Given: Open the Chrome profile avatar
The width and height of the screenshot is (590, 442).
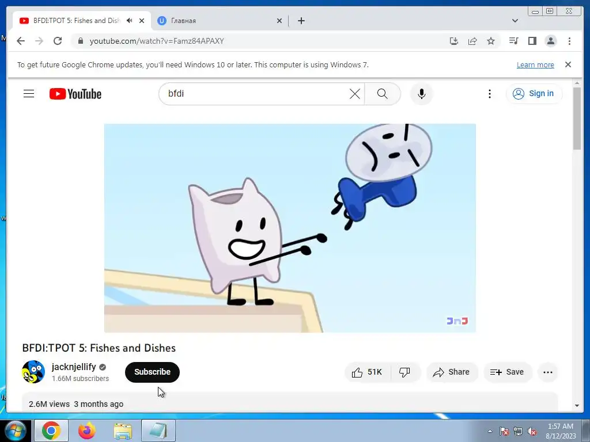Looking at the screenshot, I should click(x=550, y=41).
